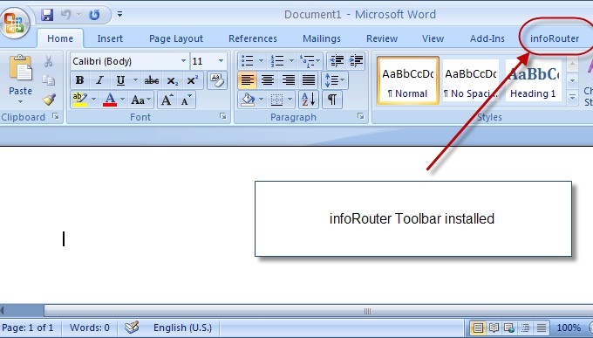Click the Cut scissors icon
Viewport: 593px width, 338px height.
coord(49,61)
